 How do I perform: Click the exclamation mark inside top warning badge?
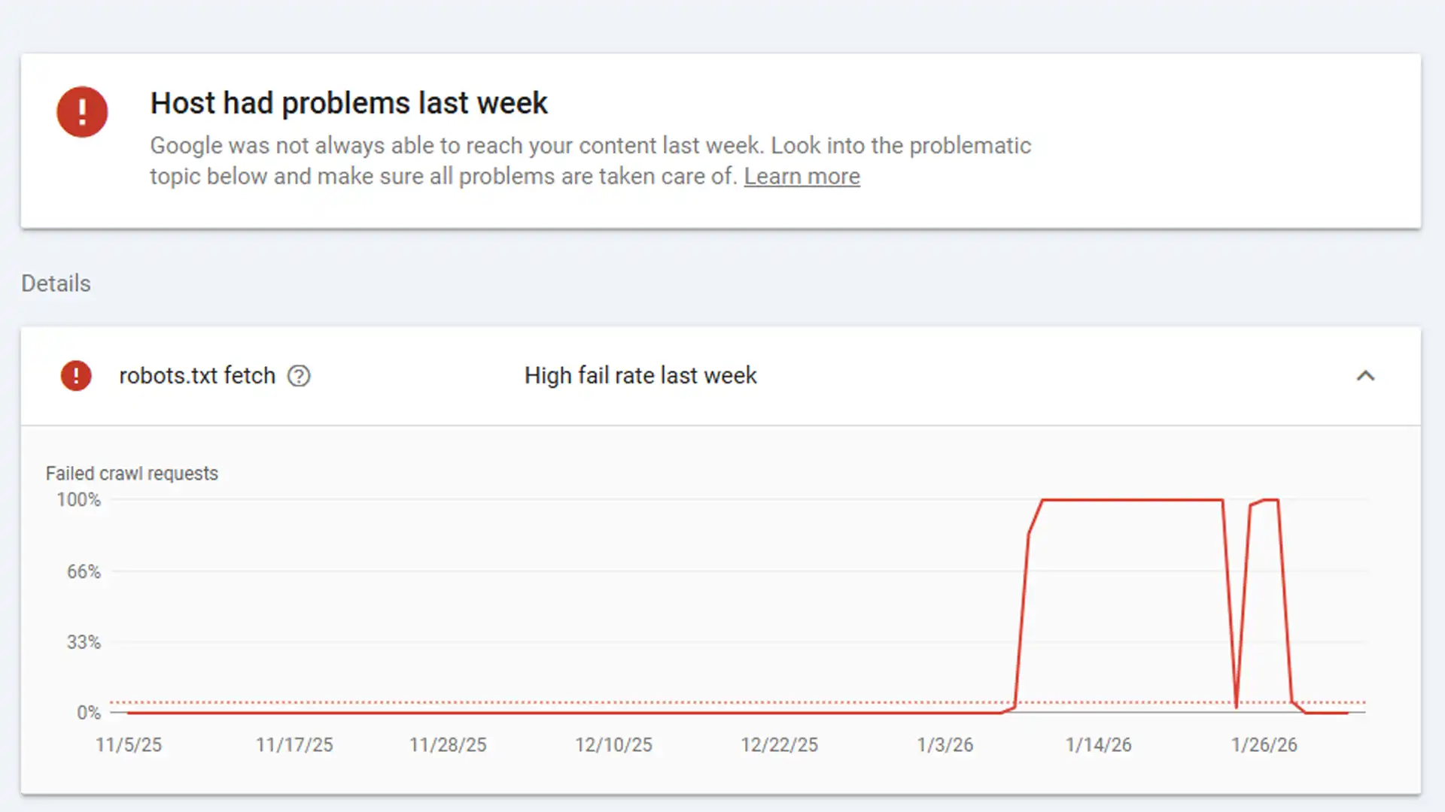click(82, 111)
